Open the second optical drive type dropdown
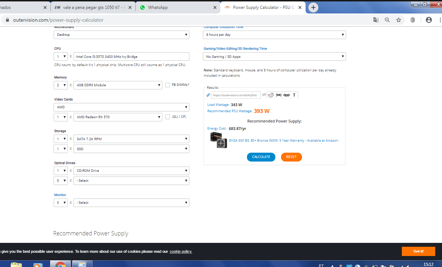The image size is (442, 267). [131, 181]
